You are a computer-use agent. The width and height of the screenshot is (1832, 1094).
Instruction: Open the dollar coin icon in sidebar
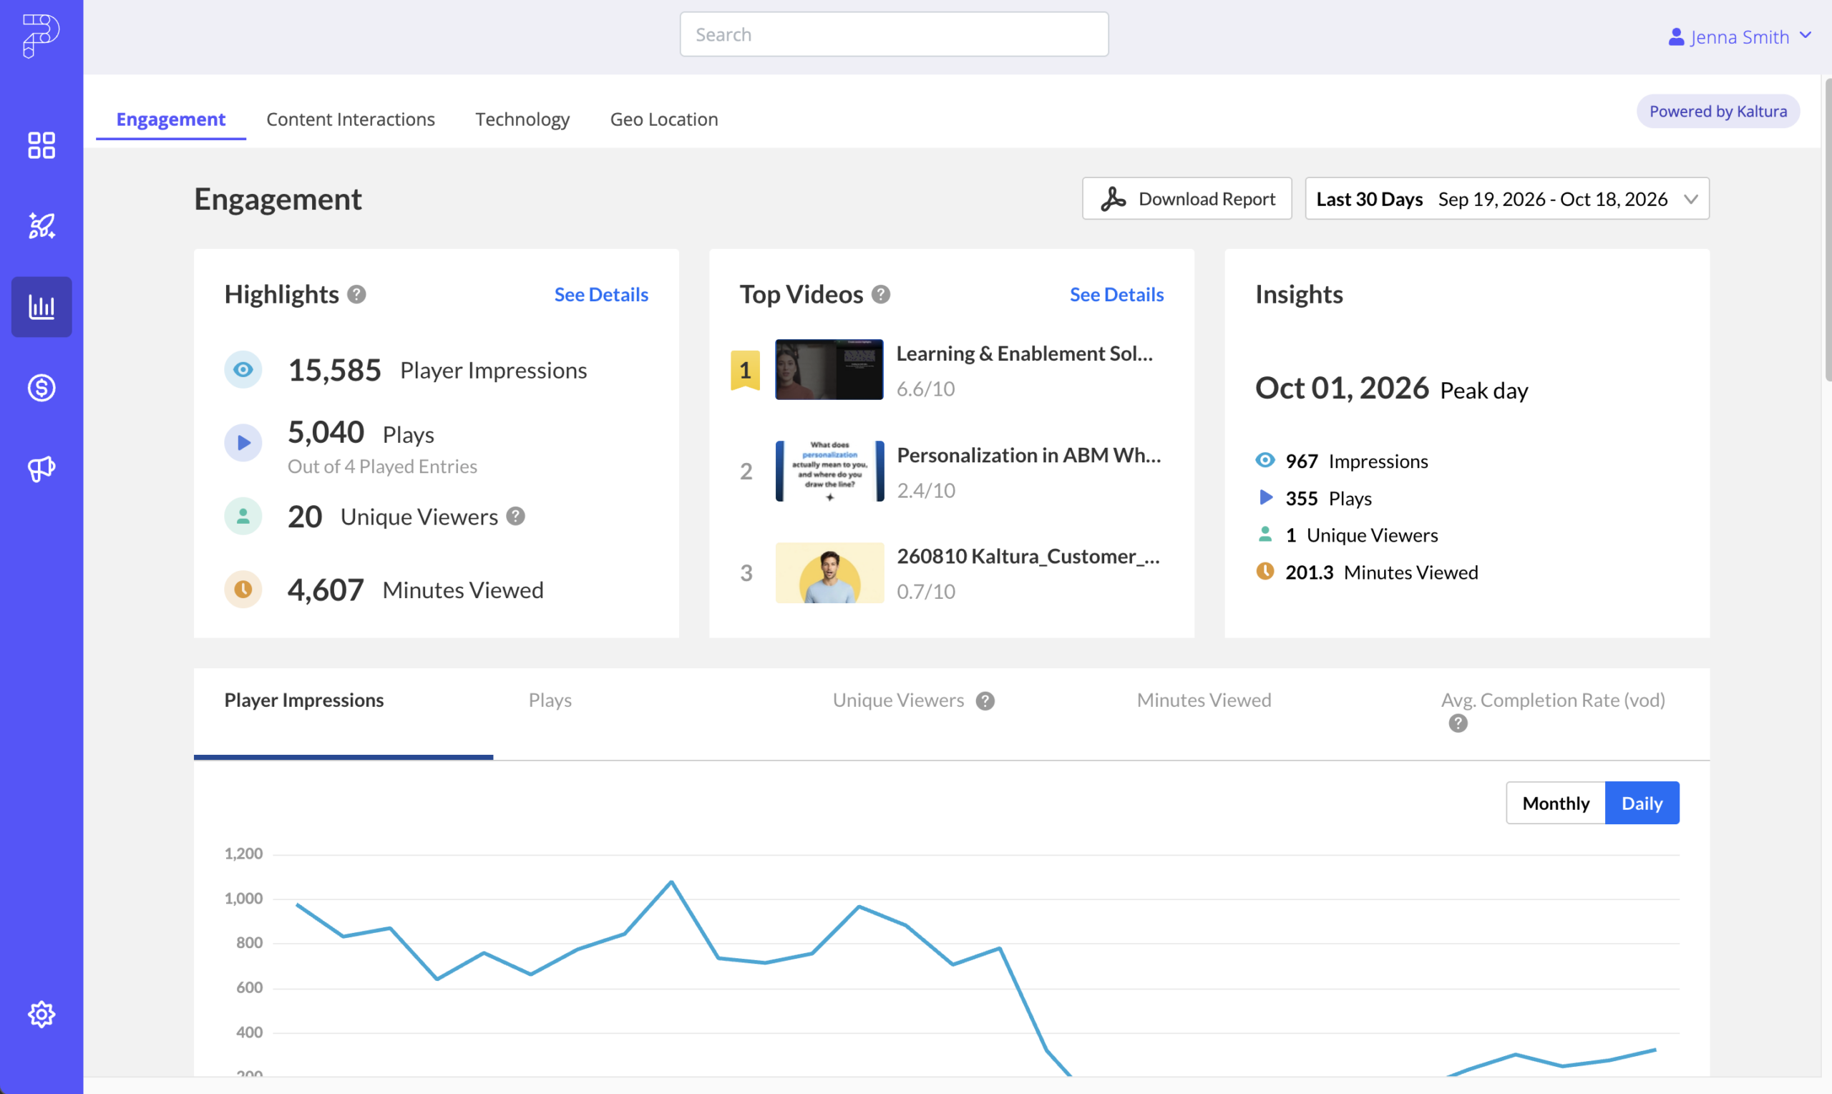[x=42, y=388]
